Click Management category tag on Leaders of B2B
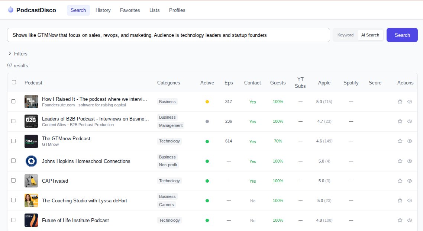Image resolution: width=423 pixels, height=231 pixels. 171,125
